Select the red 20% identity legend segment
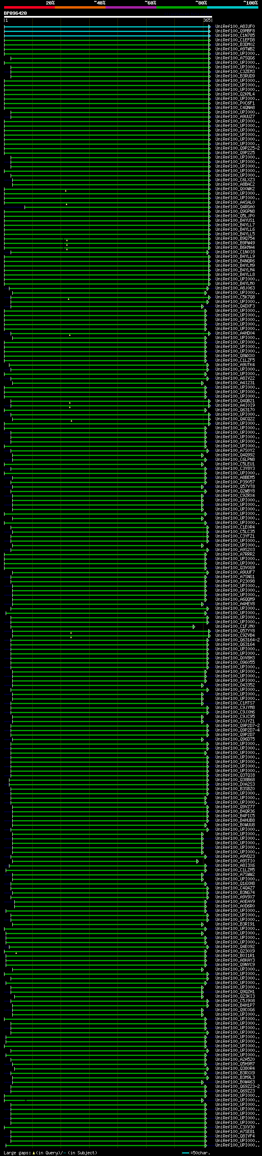Viewport: 262px width, 1156px height. click(29, 7)
